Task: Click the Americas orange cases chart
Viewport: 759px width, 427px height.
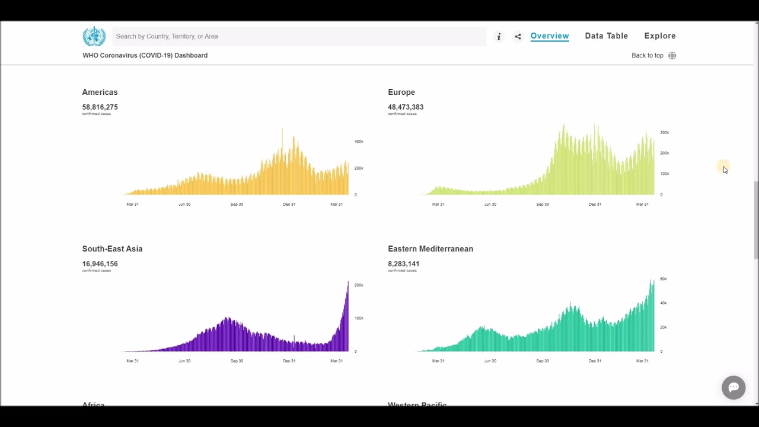Action: click(235, 163)
